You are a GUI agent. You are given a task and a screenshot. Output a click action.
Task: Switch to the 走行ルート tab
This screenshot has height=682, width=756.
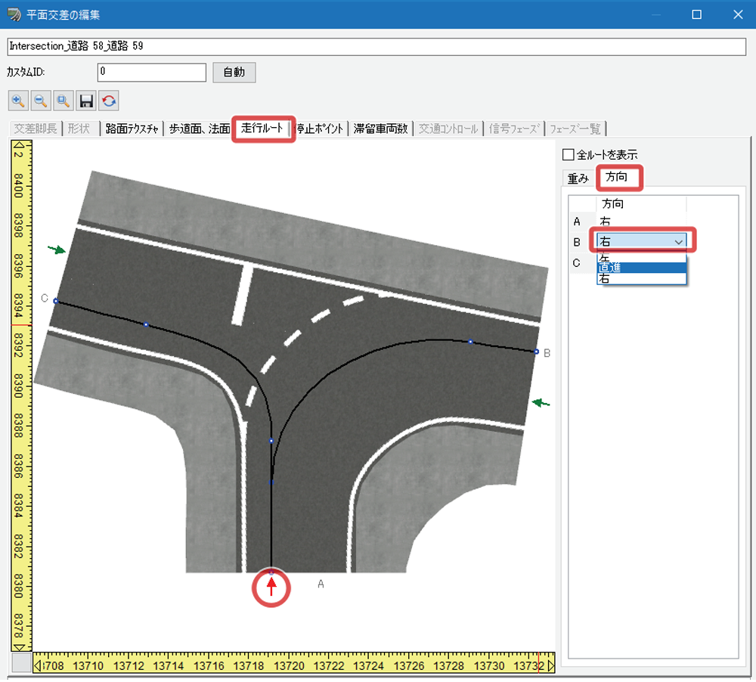click(x=262, y=129)
